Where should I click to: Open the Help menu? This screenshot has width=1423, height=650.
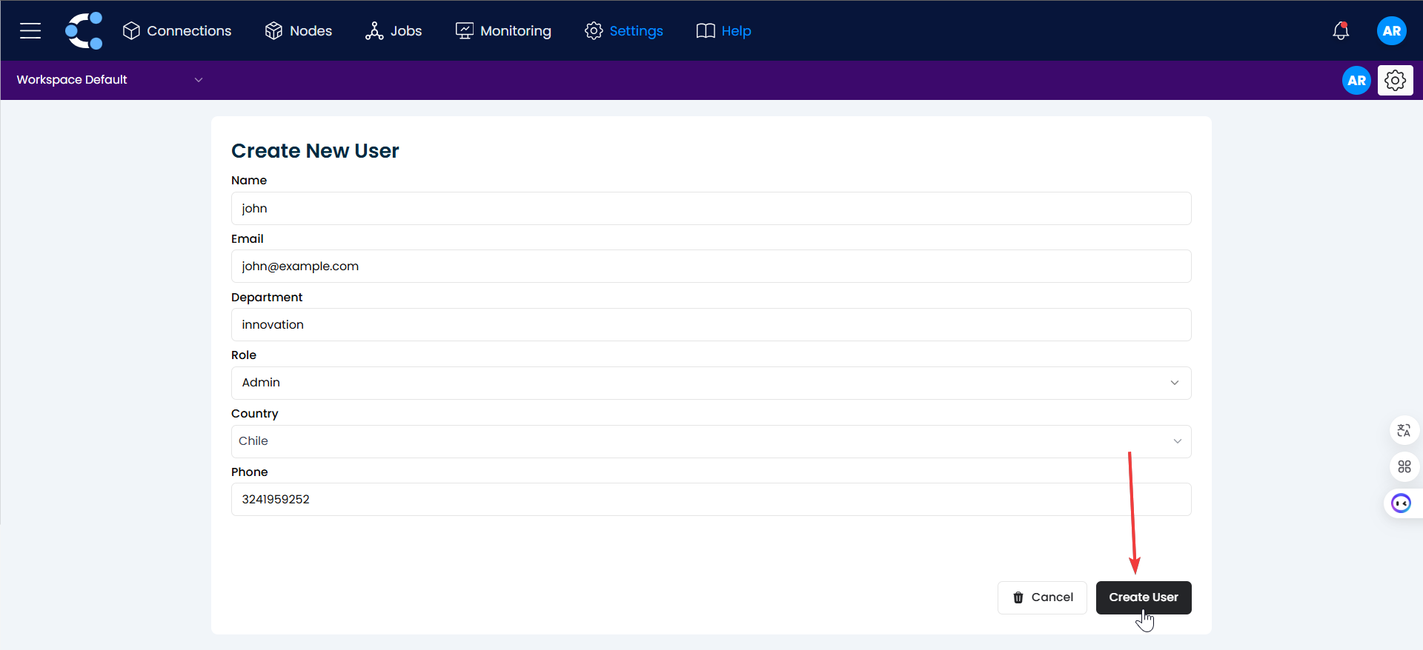click(724, 30)
